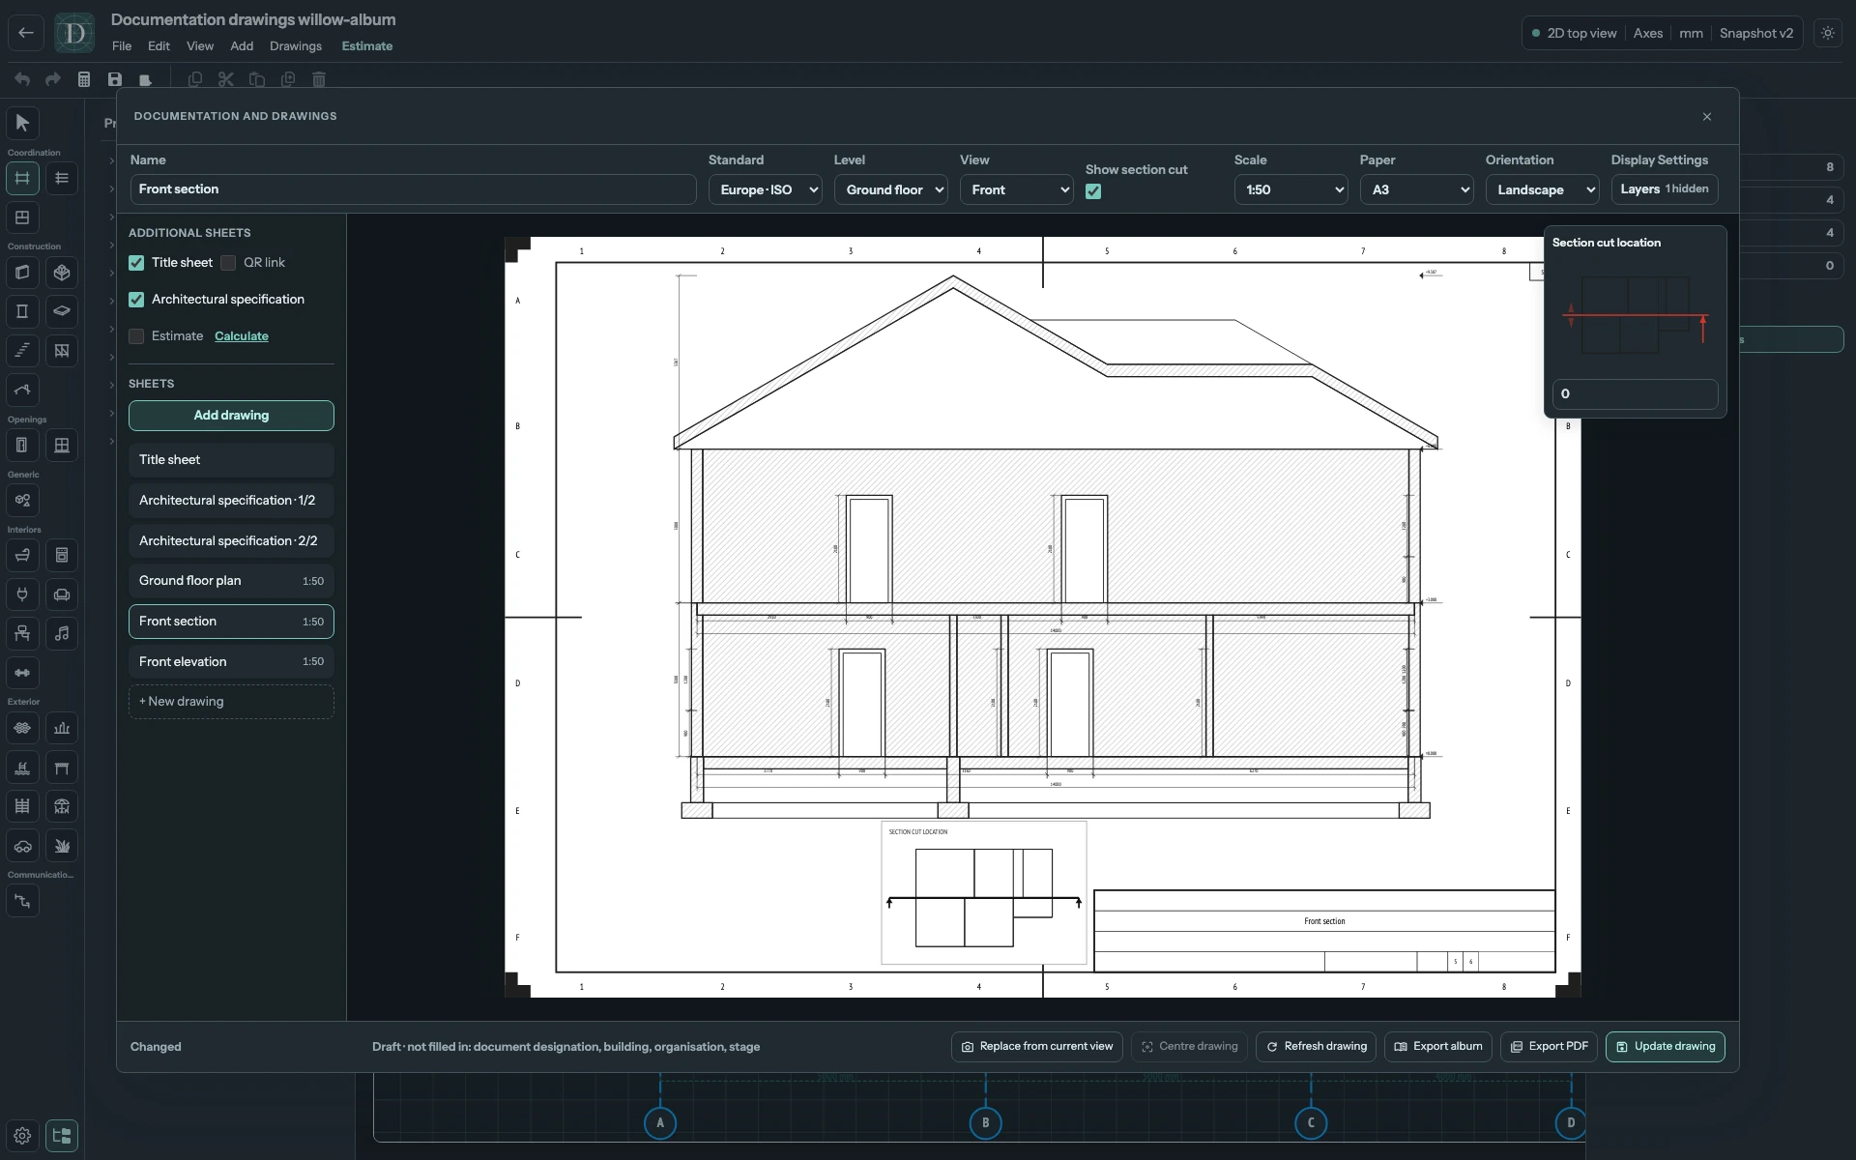Open the Standard Europe ISO dropdown
1856x1160 pixels.
(766, 189)
